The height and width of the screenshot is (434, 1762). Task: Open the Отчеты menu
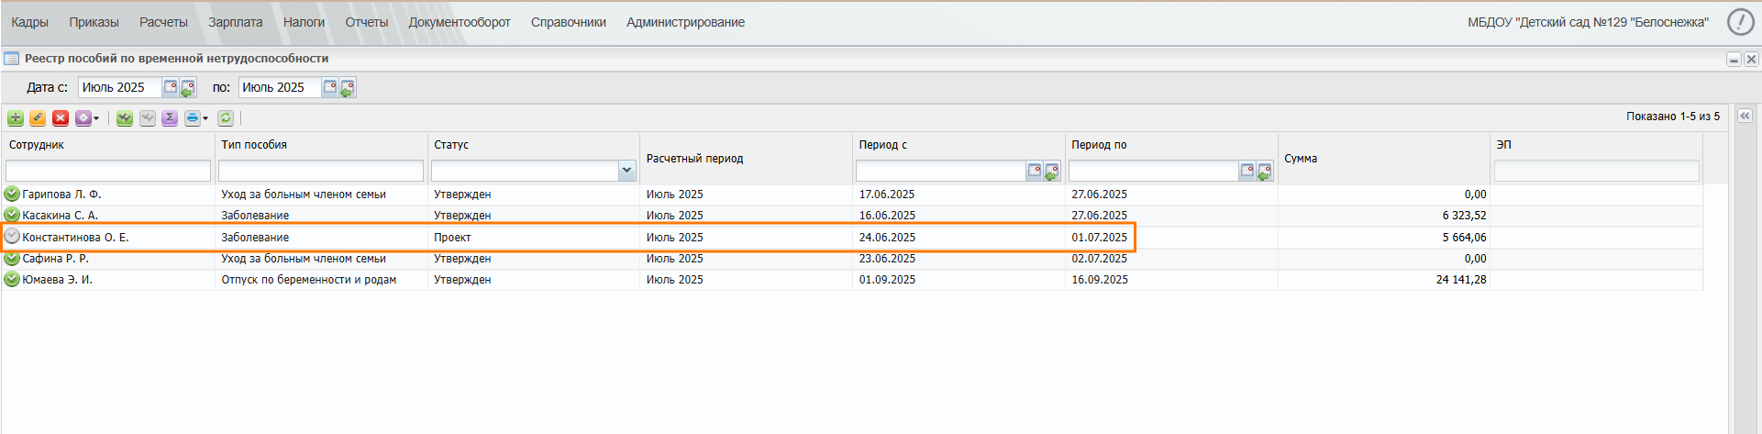point(367,22)
